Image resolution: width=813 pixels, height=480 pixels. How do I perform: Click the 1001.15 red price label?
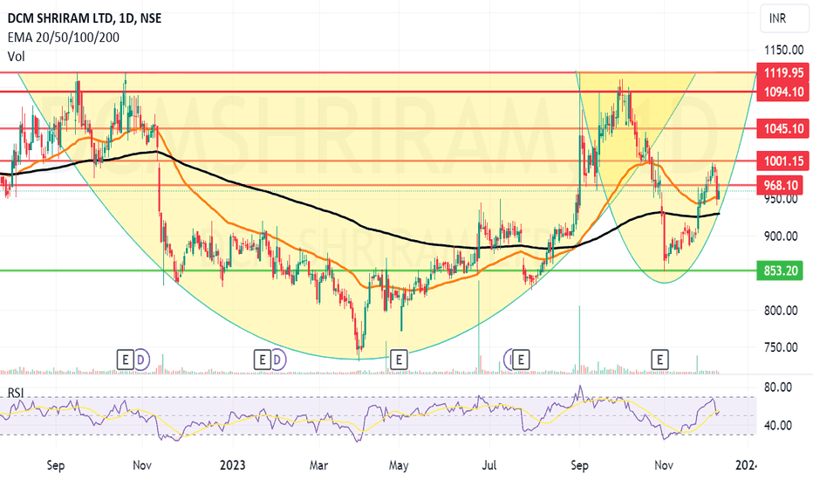783,161
